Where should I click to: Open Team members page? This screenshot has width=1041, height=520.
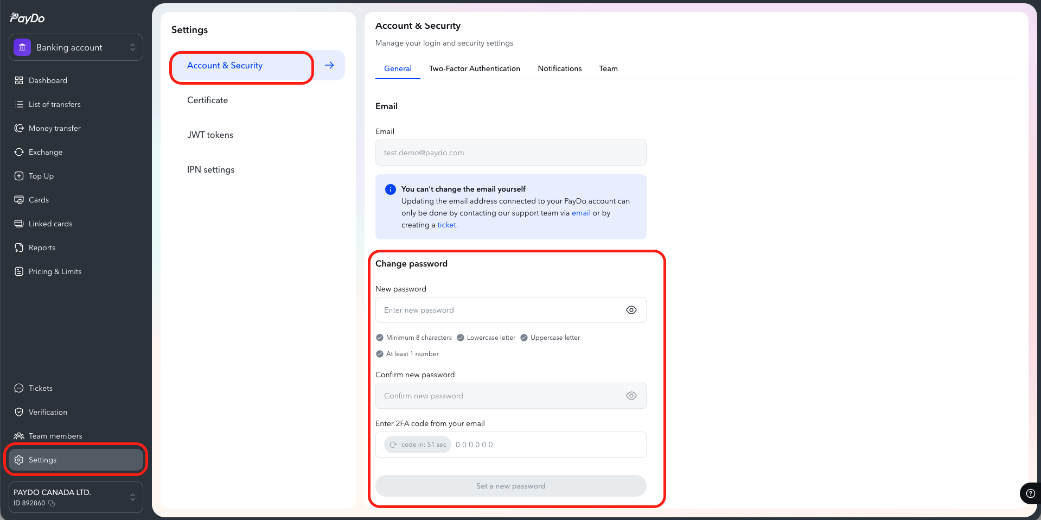coord(76,436)
